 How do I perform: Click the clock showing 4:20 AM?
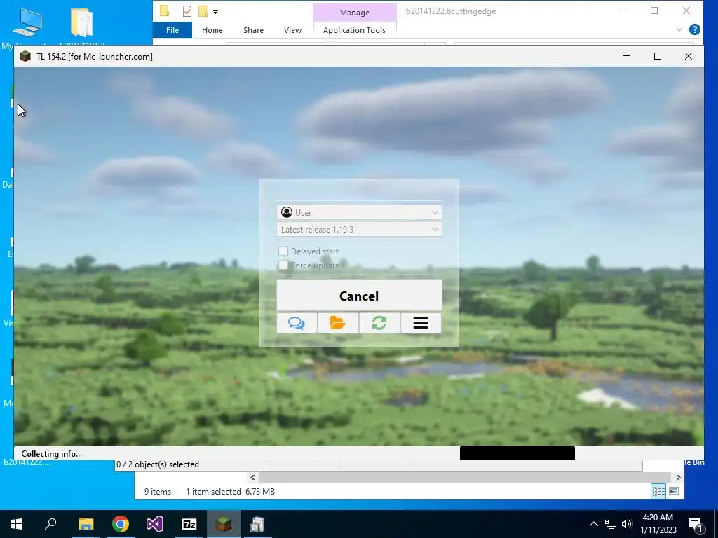[658, 518]
